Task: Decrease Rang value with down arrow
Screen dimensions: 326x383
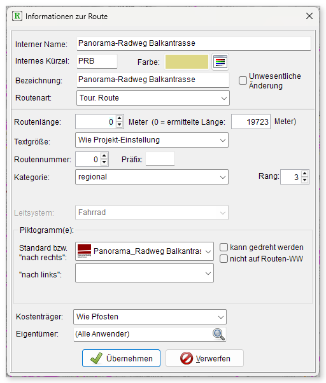Action: 304,180
